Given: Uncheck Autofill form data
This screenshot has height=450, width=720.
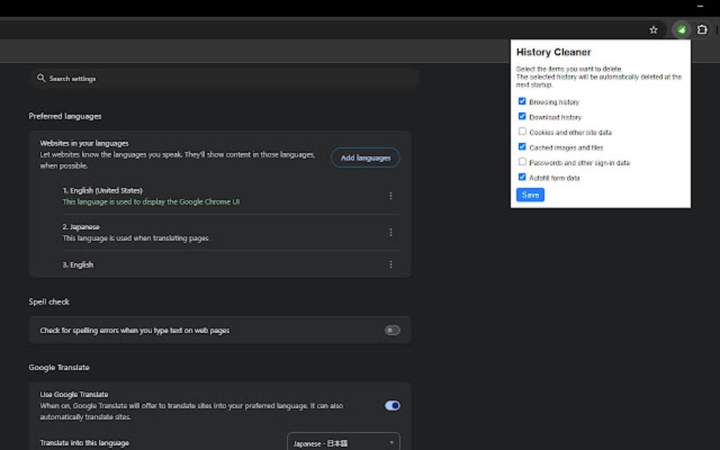Looking at the screenshot, I should click(522, 178).
